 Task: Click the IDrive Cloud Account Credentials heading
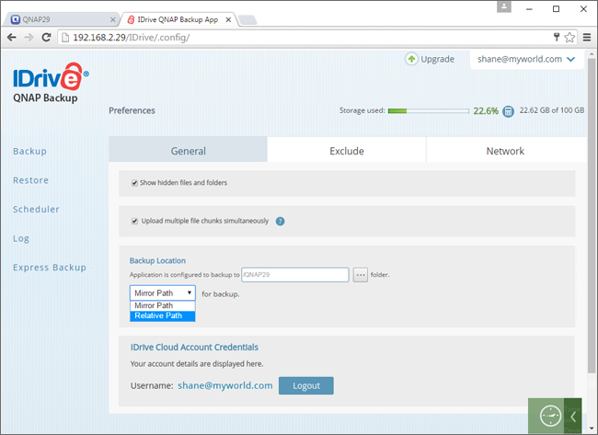tap(194, 348)
